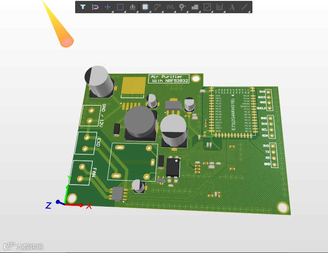Select the gold rectangular heatsink pad
The image size is (328, 253).
coord(133,86)
